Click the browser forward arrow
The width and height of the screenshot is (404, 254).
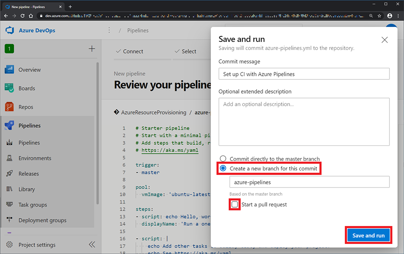tap(14, 16)
